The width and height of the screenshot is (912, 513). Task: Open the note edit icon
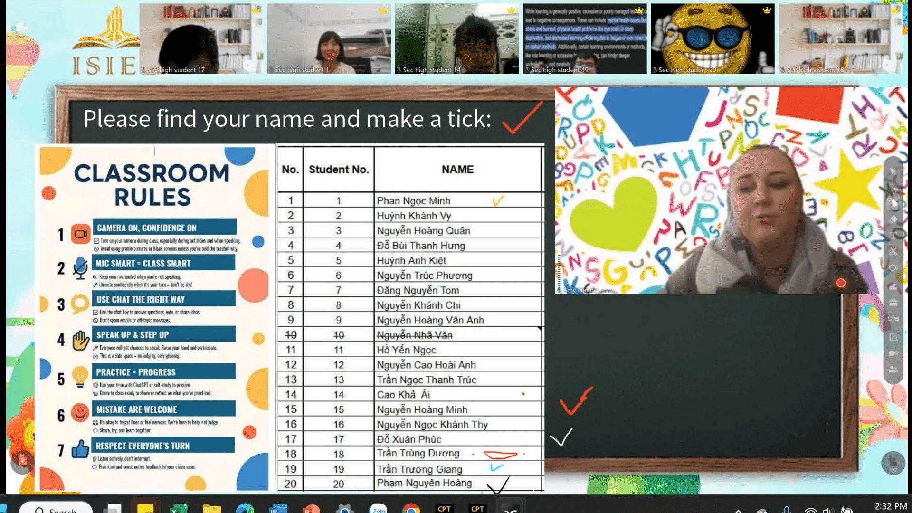[893, 337]
